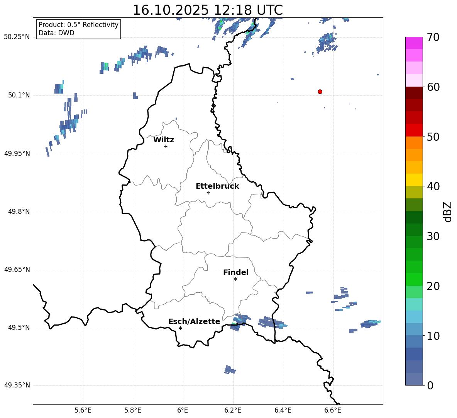Click the 50.25°N latitude tick label
Image resolution: width=457 pixels, height=418 pixels.
click(x=17, y=37)
